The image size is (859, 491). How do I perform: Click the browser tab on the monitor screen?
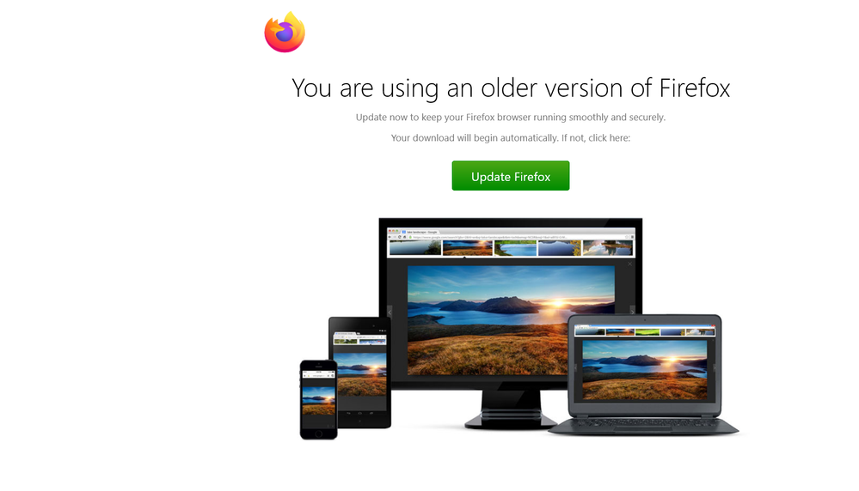[x=422, y=232]
